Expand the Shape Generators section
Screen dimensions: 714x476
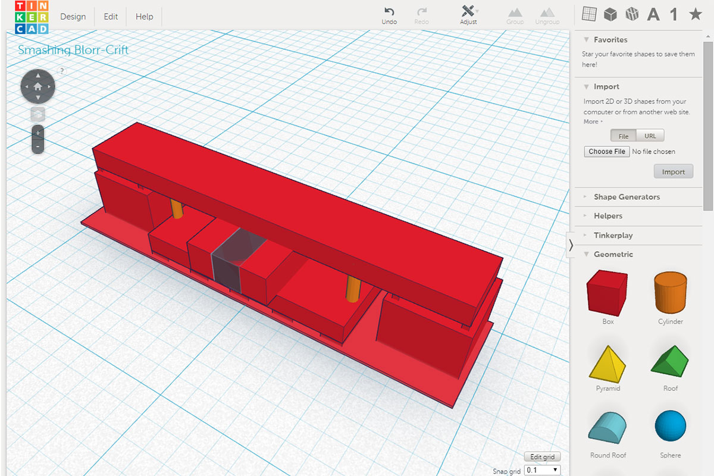[626, 197]
